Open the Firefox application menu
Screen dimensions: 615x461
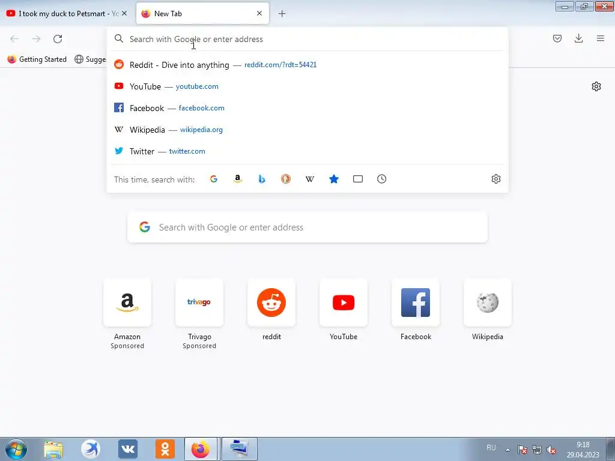[x=601, y=38]
